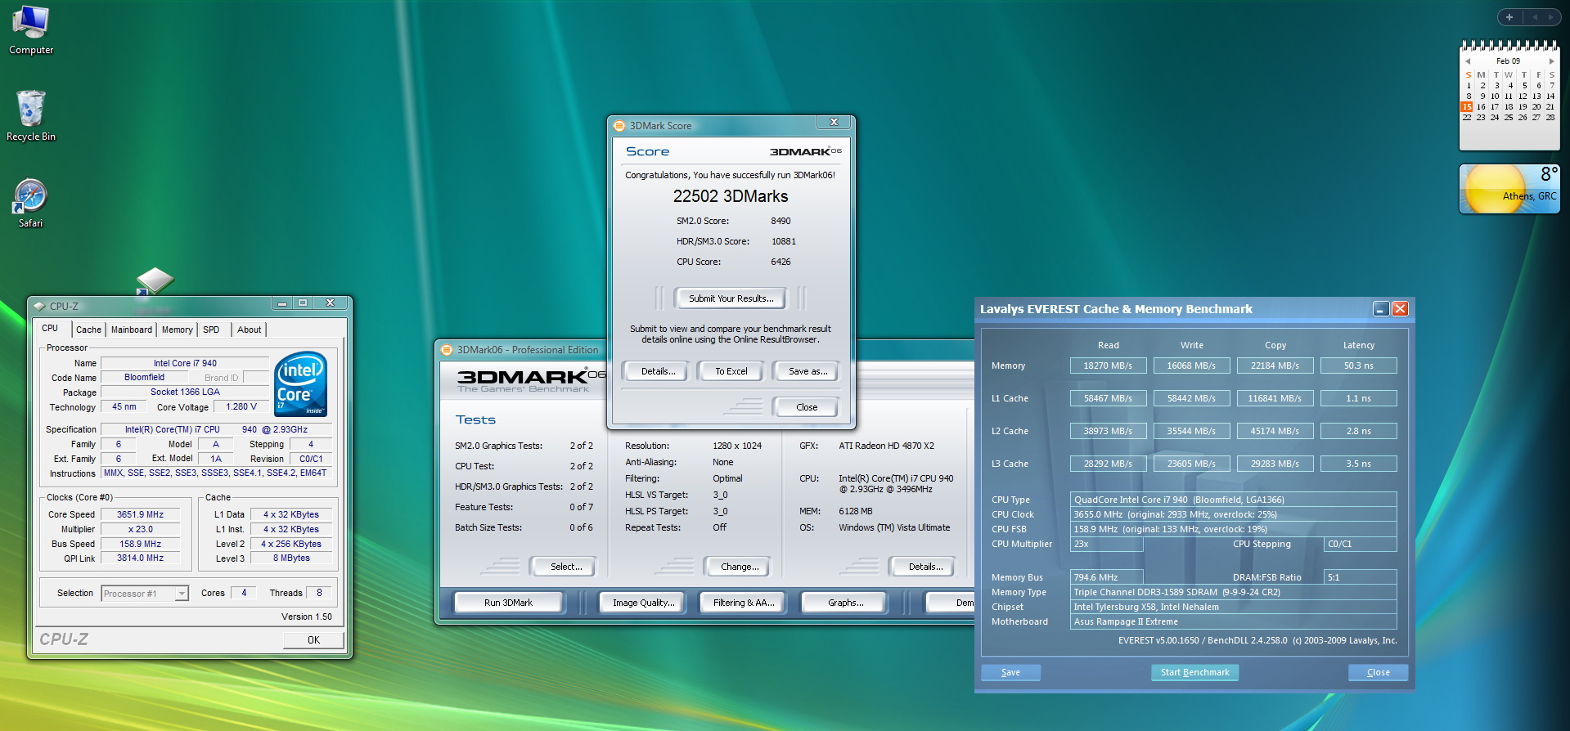Open the About tab in CPU-Z
1570x731 pixels.
pos(250,330)
